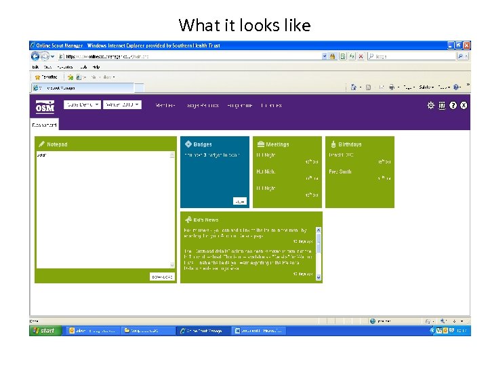Click the plane icon on Ed's News panel
Screen dimensions: 488x366
188,220
